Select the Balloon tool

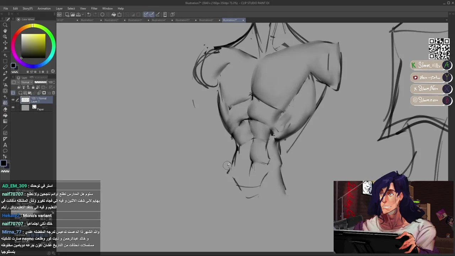click(5, 151)
